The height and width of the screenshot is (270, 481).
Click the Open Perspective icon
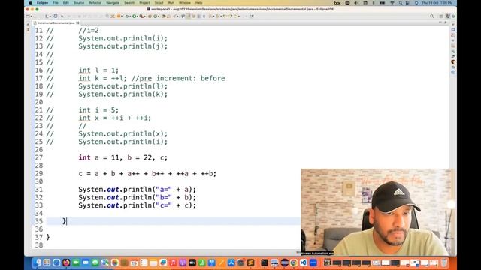[x=441, y=16]
